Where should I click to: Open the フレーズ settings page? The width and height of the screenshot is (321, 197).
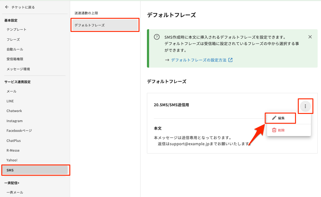coord(13,40)
